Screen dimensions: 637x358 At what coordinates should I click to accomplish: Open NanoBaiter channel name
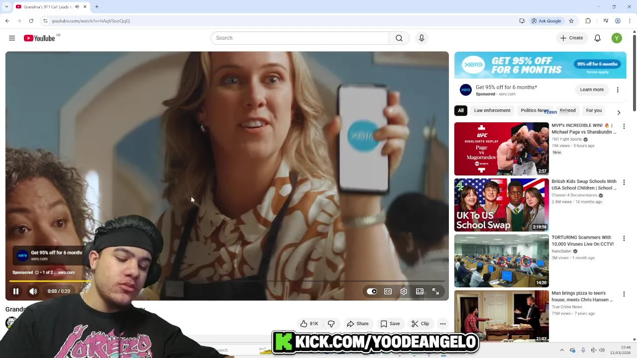[x=561, y=252]
